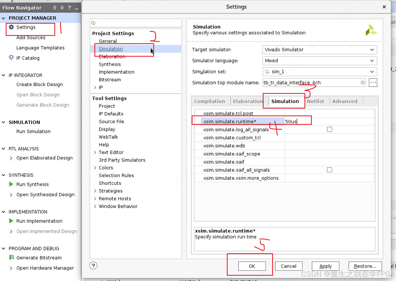Expand the Window Behavior tool settings
The image size is (396, 281).
95,206
